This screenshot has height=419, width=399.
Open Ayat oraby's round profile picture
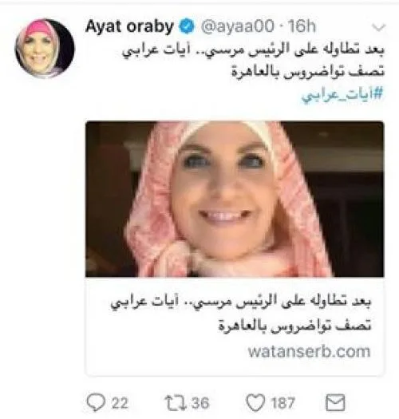45,48
